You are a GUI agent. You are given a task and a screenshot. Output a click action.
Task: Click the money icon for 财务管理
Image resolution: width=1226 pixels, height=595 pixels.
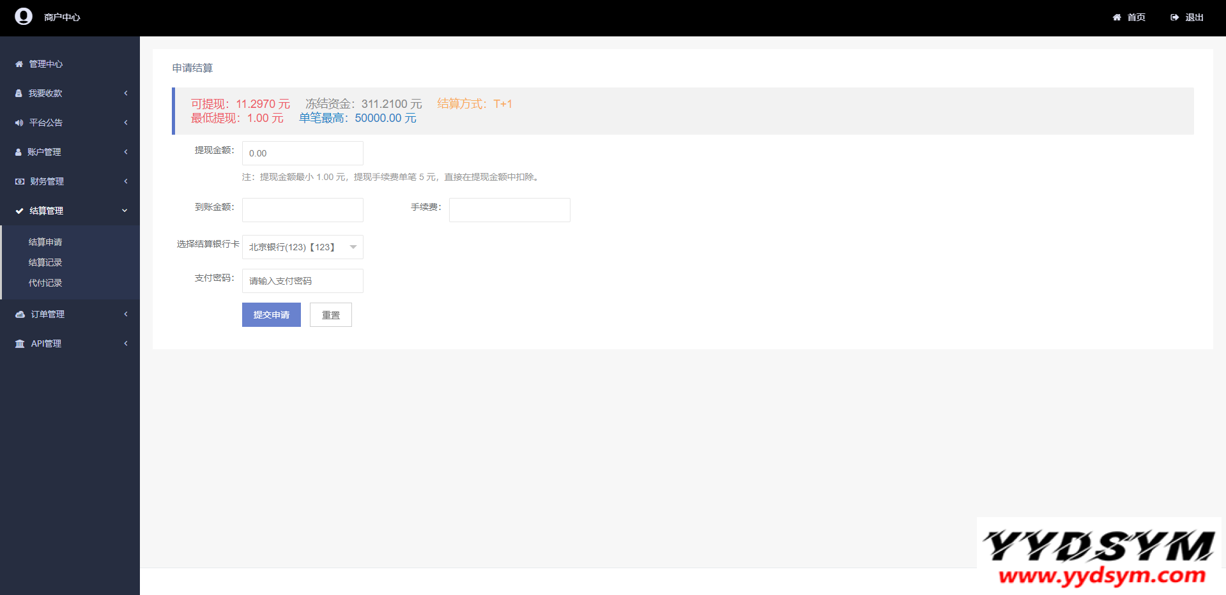(20, 181)
